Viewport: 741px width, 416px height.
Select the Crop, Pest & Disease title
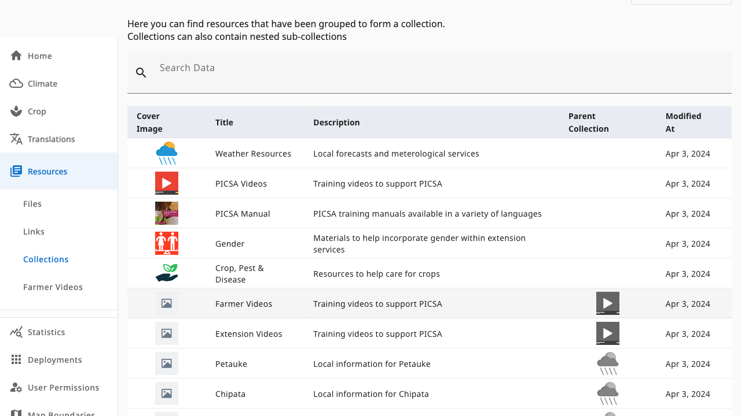(240, 273)
